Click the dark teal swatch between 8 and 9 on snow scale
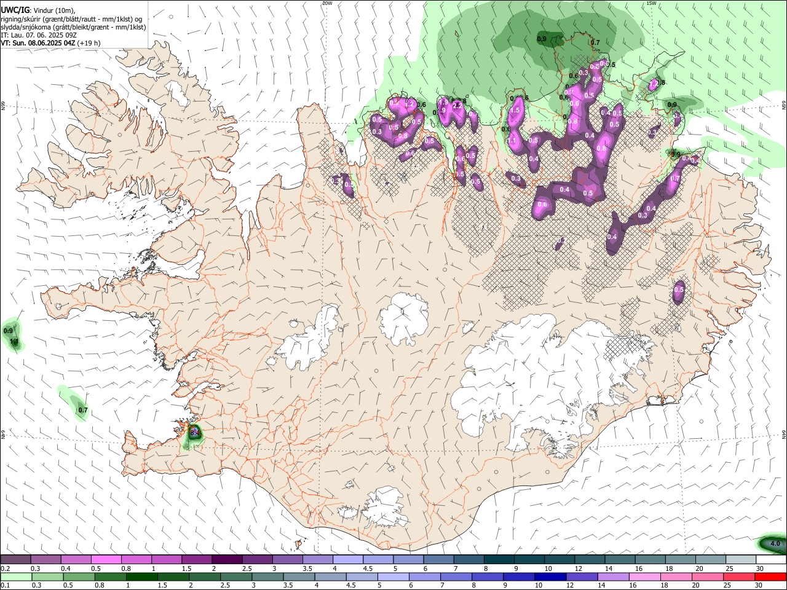This screenshot has height=590, width=787. coord(499,559)
